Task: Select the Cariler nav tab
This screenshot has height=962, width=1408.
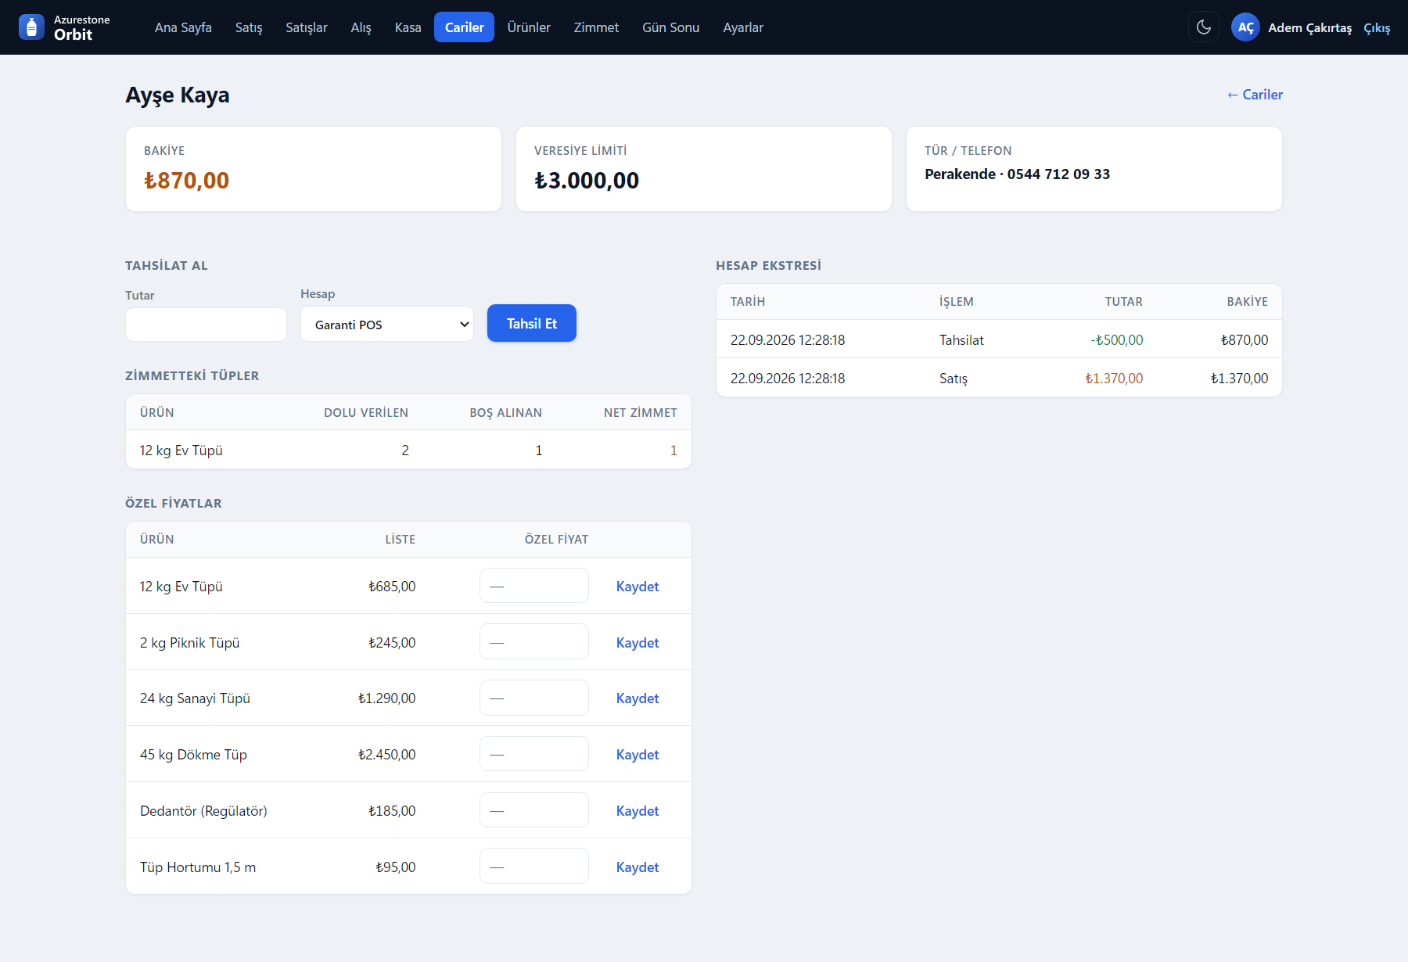Action: tap(464, 27)
